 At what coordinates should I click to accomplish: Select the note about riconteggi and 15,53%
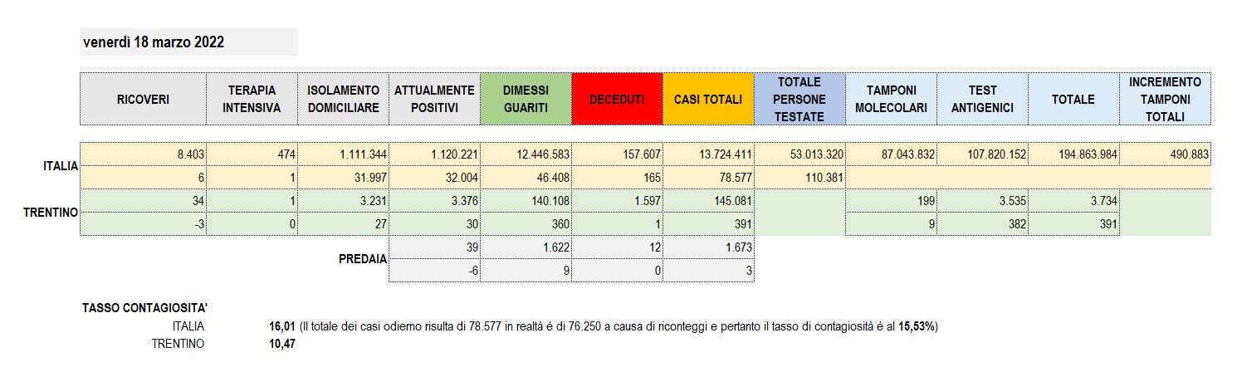(619, 326)
